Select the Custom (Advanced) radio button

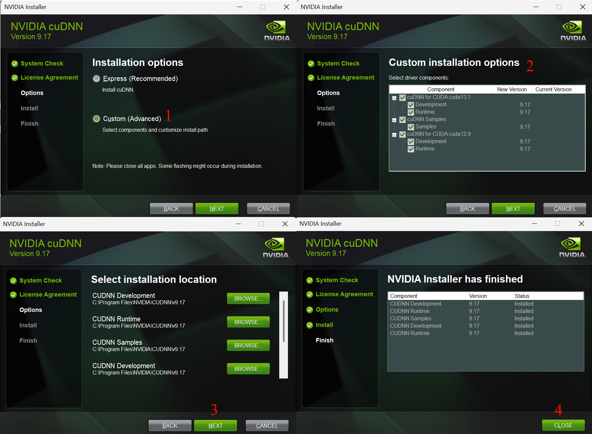[x=96, y=119]
